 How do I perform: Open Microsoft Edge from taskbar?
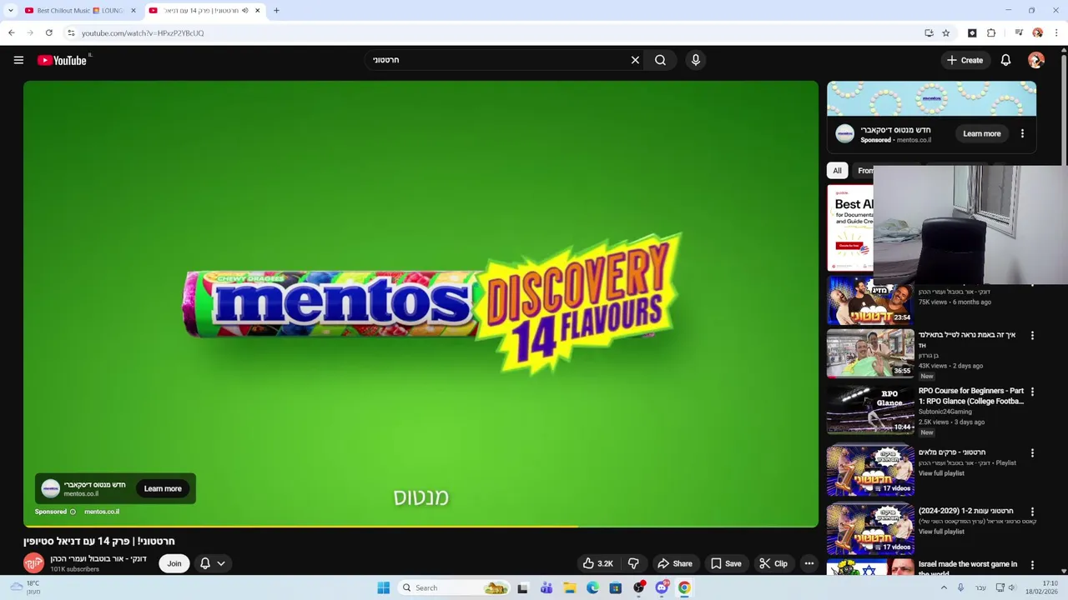[x=592, y=587]
